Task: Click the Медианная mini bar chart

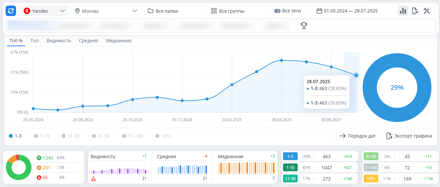Action: coord(246,168)
